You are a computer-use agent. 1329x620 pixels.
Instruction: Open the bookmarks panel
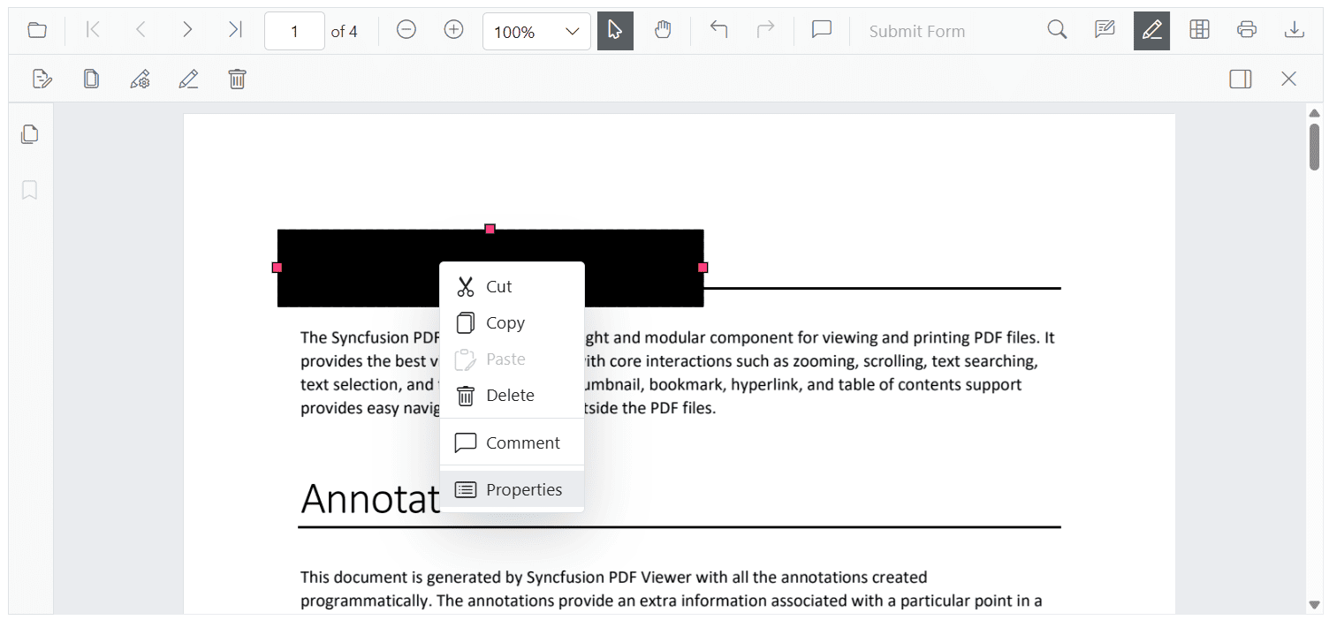pos(29,190)
